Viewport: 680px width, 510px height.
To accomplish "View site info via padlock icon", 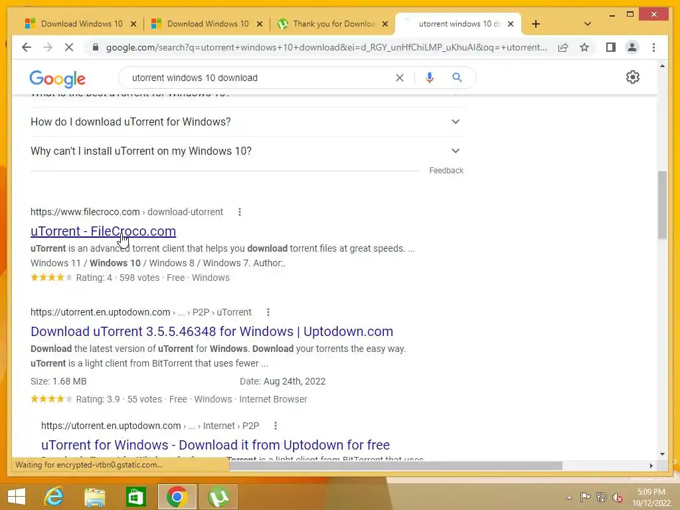I will [96, 47].
